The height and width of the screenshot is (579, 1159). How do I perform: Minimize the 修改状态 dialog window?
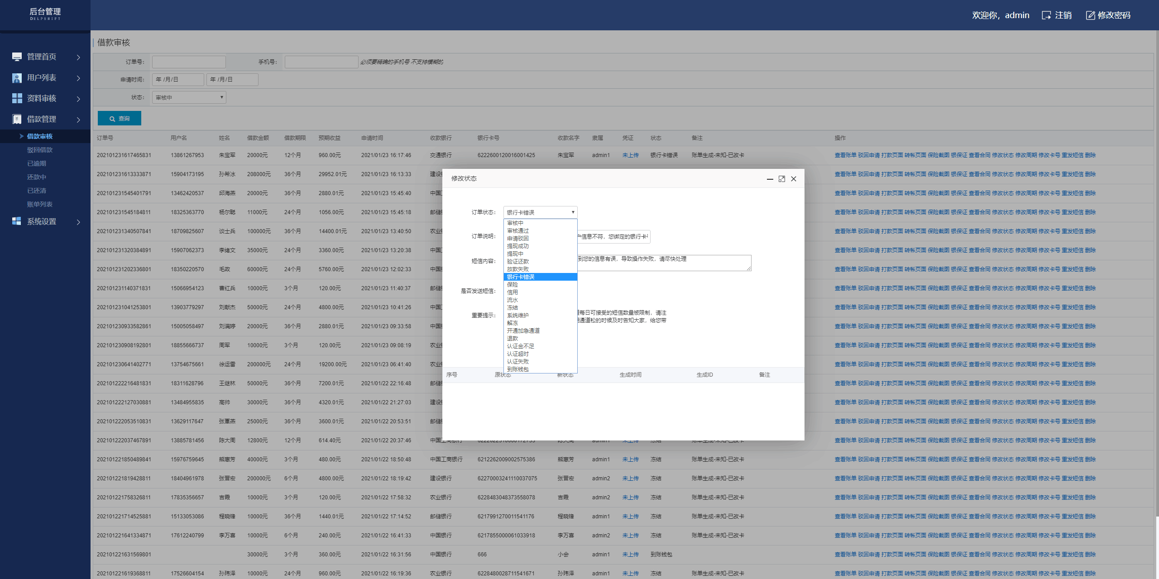[770, 179]
